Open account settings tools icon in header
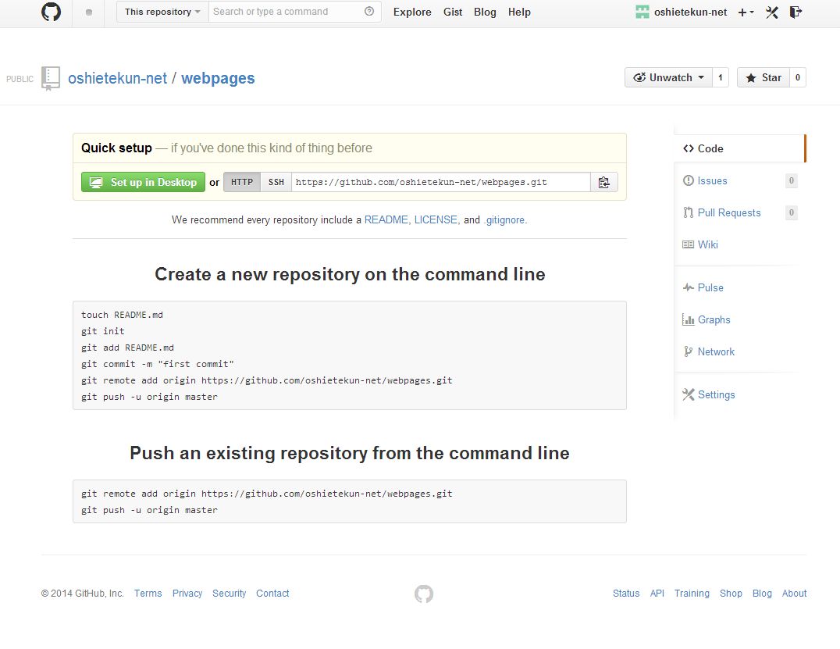 pyautogui.click(x=772, y=12)
